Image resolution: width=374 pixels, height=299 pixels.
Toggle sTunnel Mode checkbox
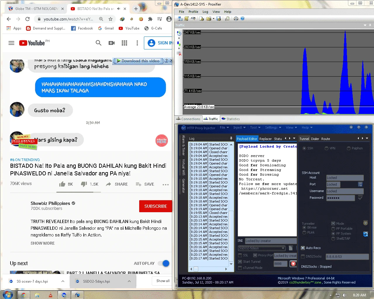click(x=240, y=268)
